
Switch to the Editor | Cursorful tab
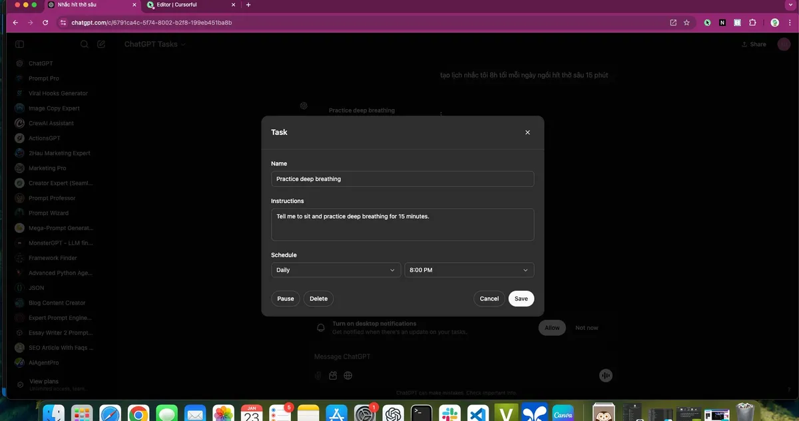pyautogui.click(x=185, y=5)
